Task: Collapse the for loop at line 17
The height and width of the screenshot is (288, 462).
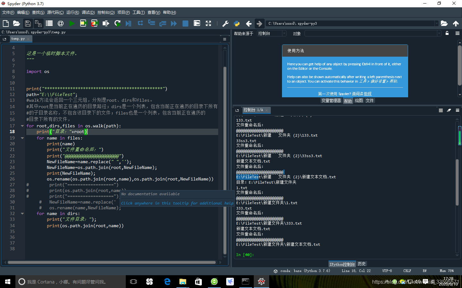Action: pos(22,126)
